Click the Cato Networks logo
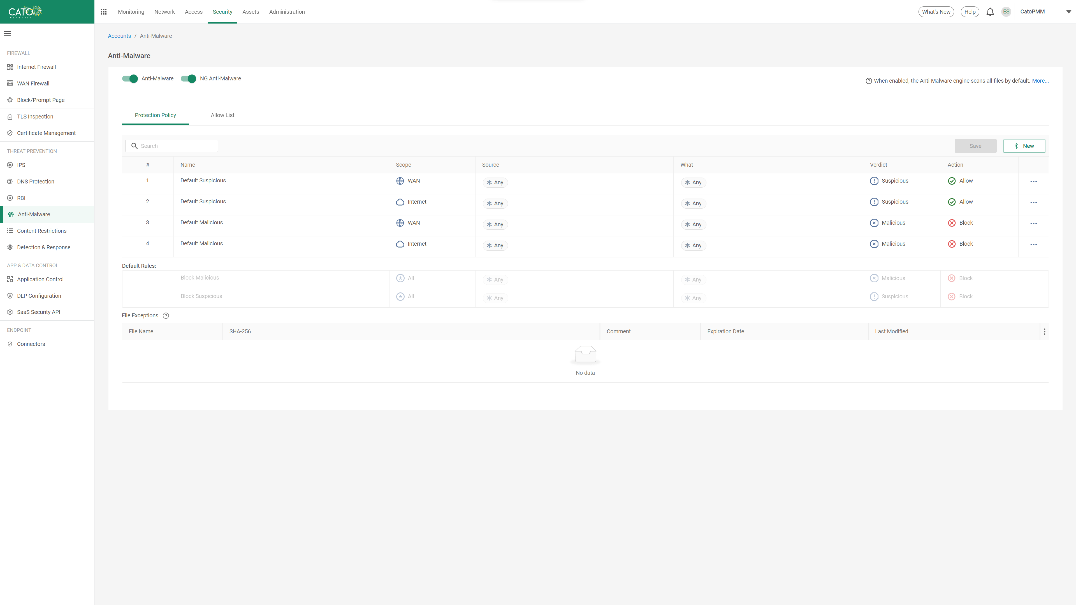The width and height of the screenshot is (1076, 605). click(25, 12)
